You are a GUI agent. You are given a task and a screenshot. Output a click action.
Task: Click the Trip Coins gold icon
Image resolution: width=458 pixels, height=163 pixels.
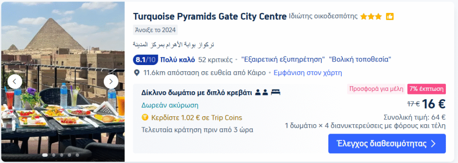pyautogui.click(x=145, y=118)
